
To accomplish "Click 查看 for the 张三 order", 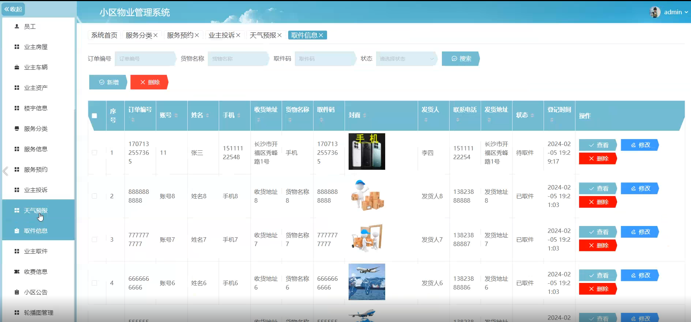I will click(x=598, y=145).
